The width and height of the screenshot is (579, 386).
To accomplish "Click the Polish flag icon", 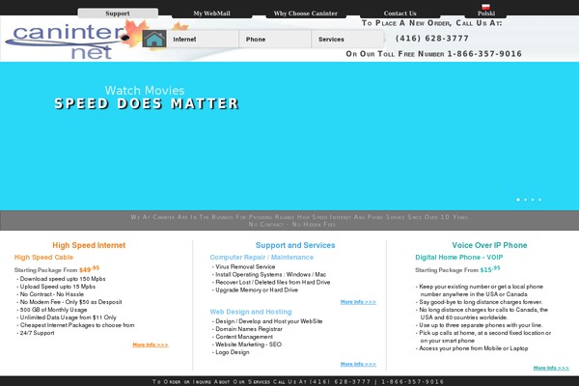I will tap(486, 7).
